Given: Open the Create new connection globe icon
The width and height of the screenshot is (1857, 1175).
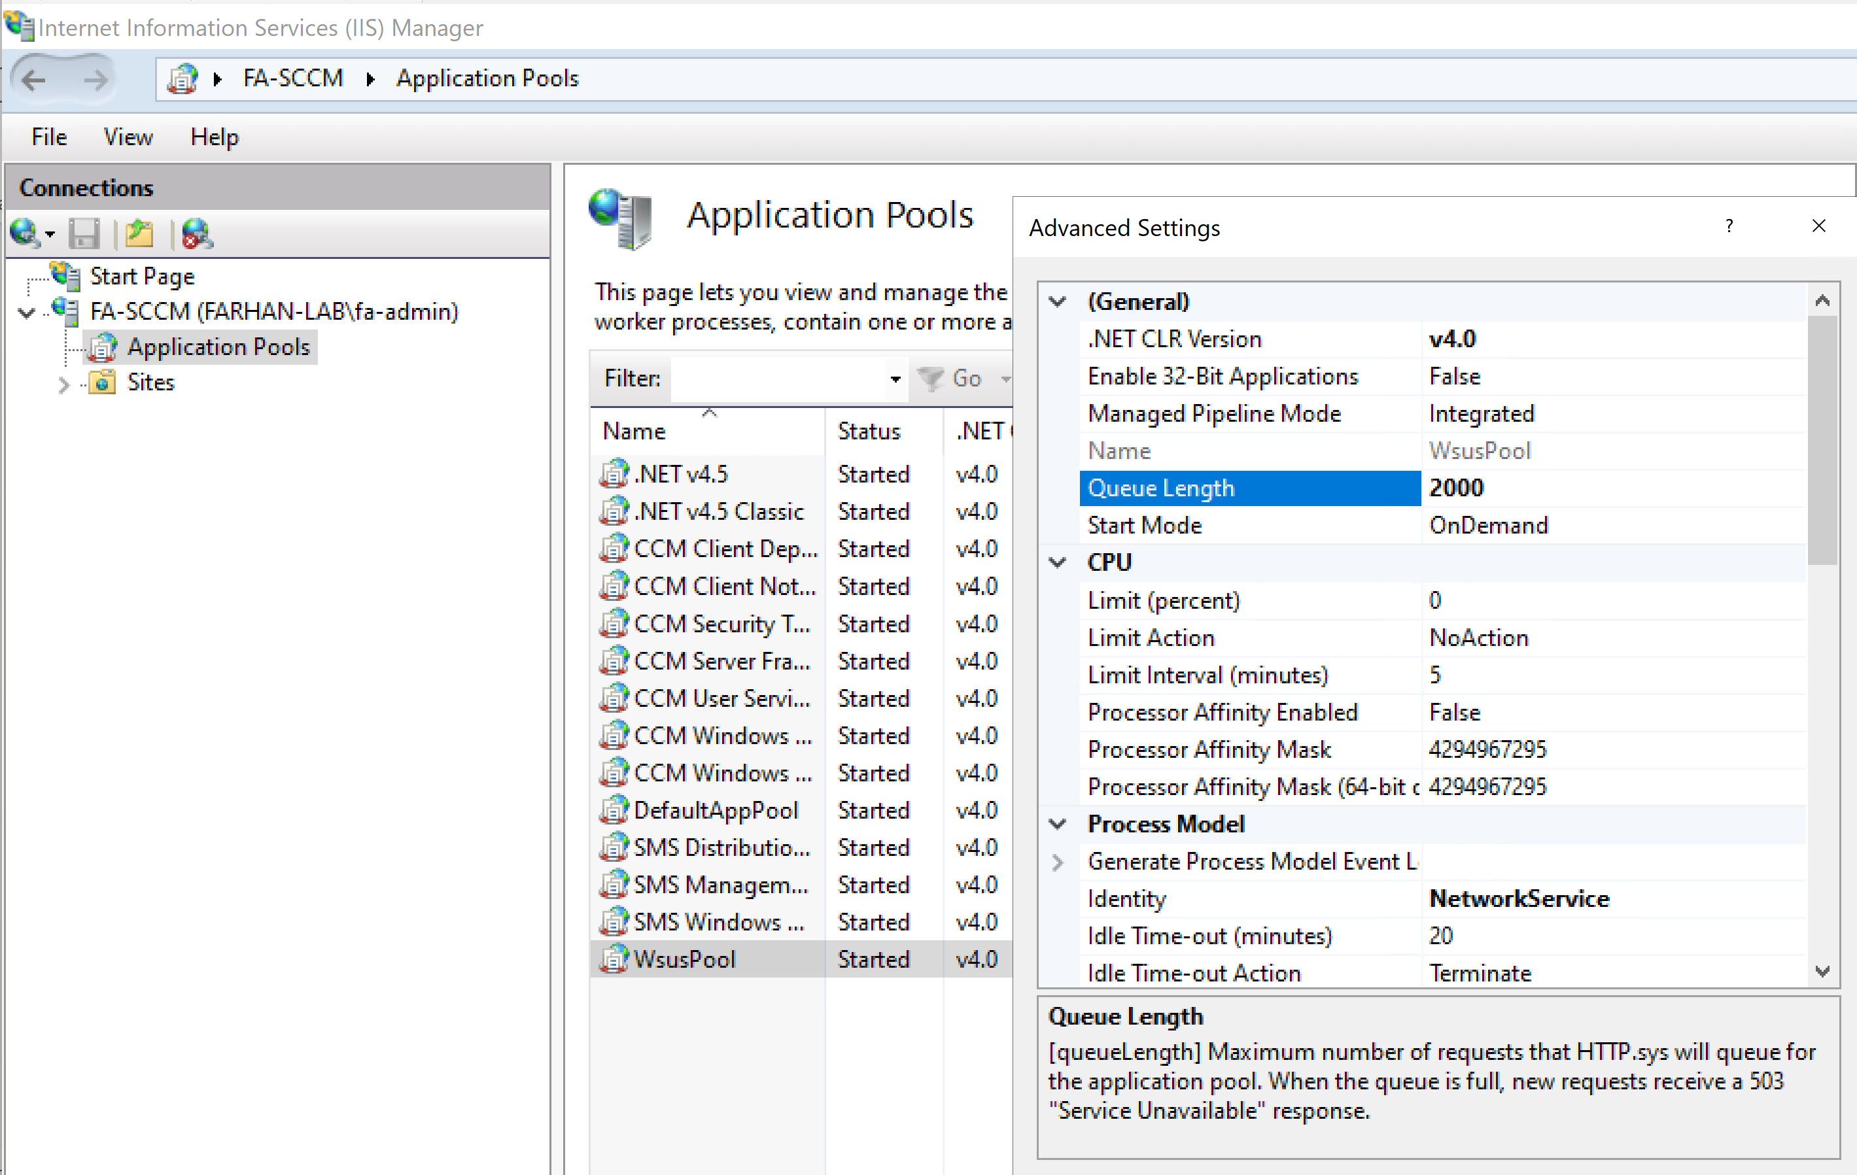Looking at the screenshot, I should pos(26,233).
